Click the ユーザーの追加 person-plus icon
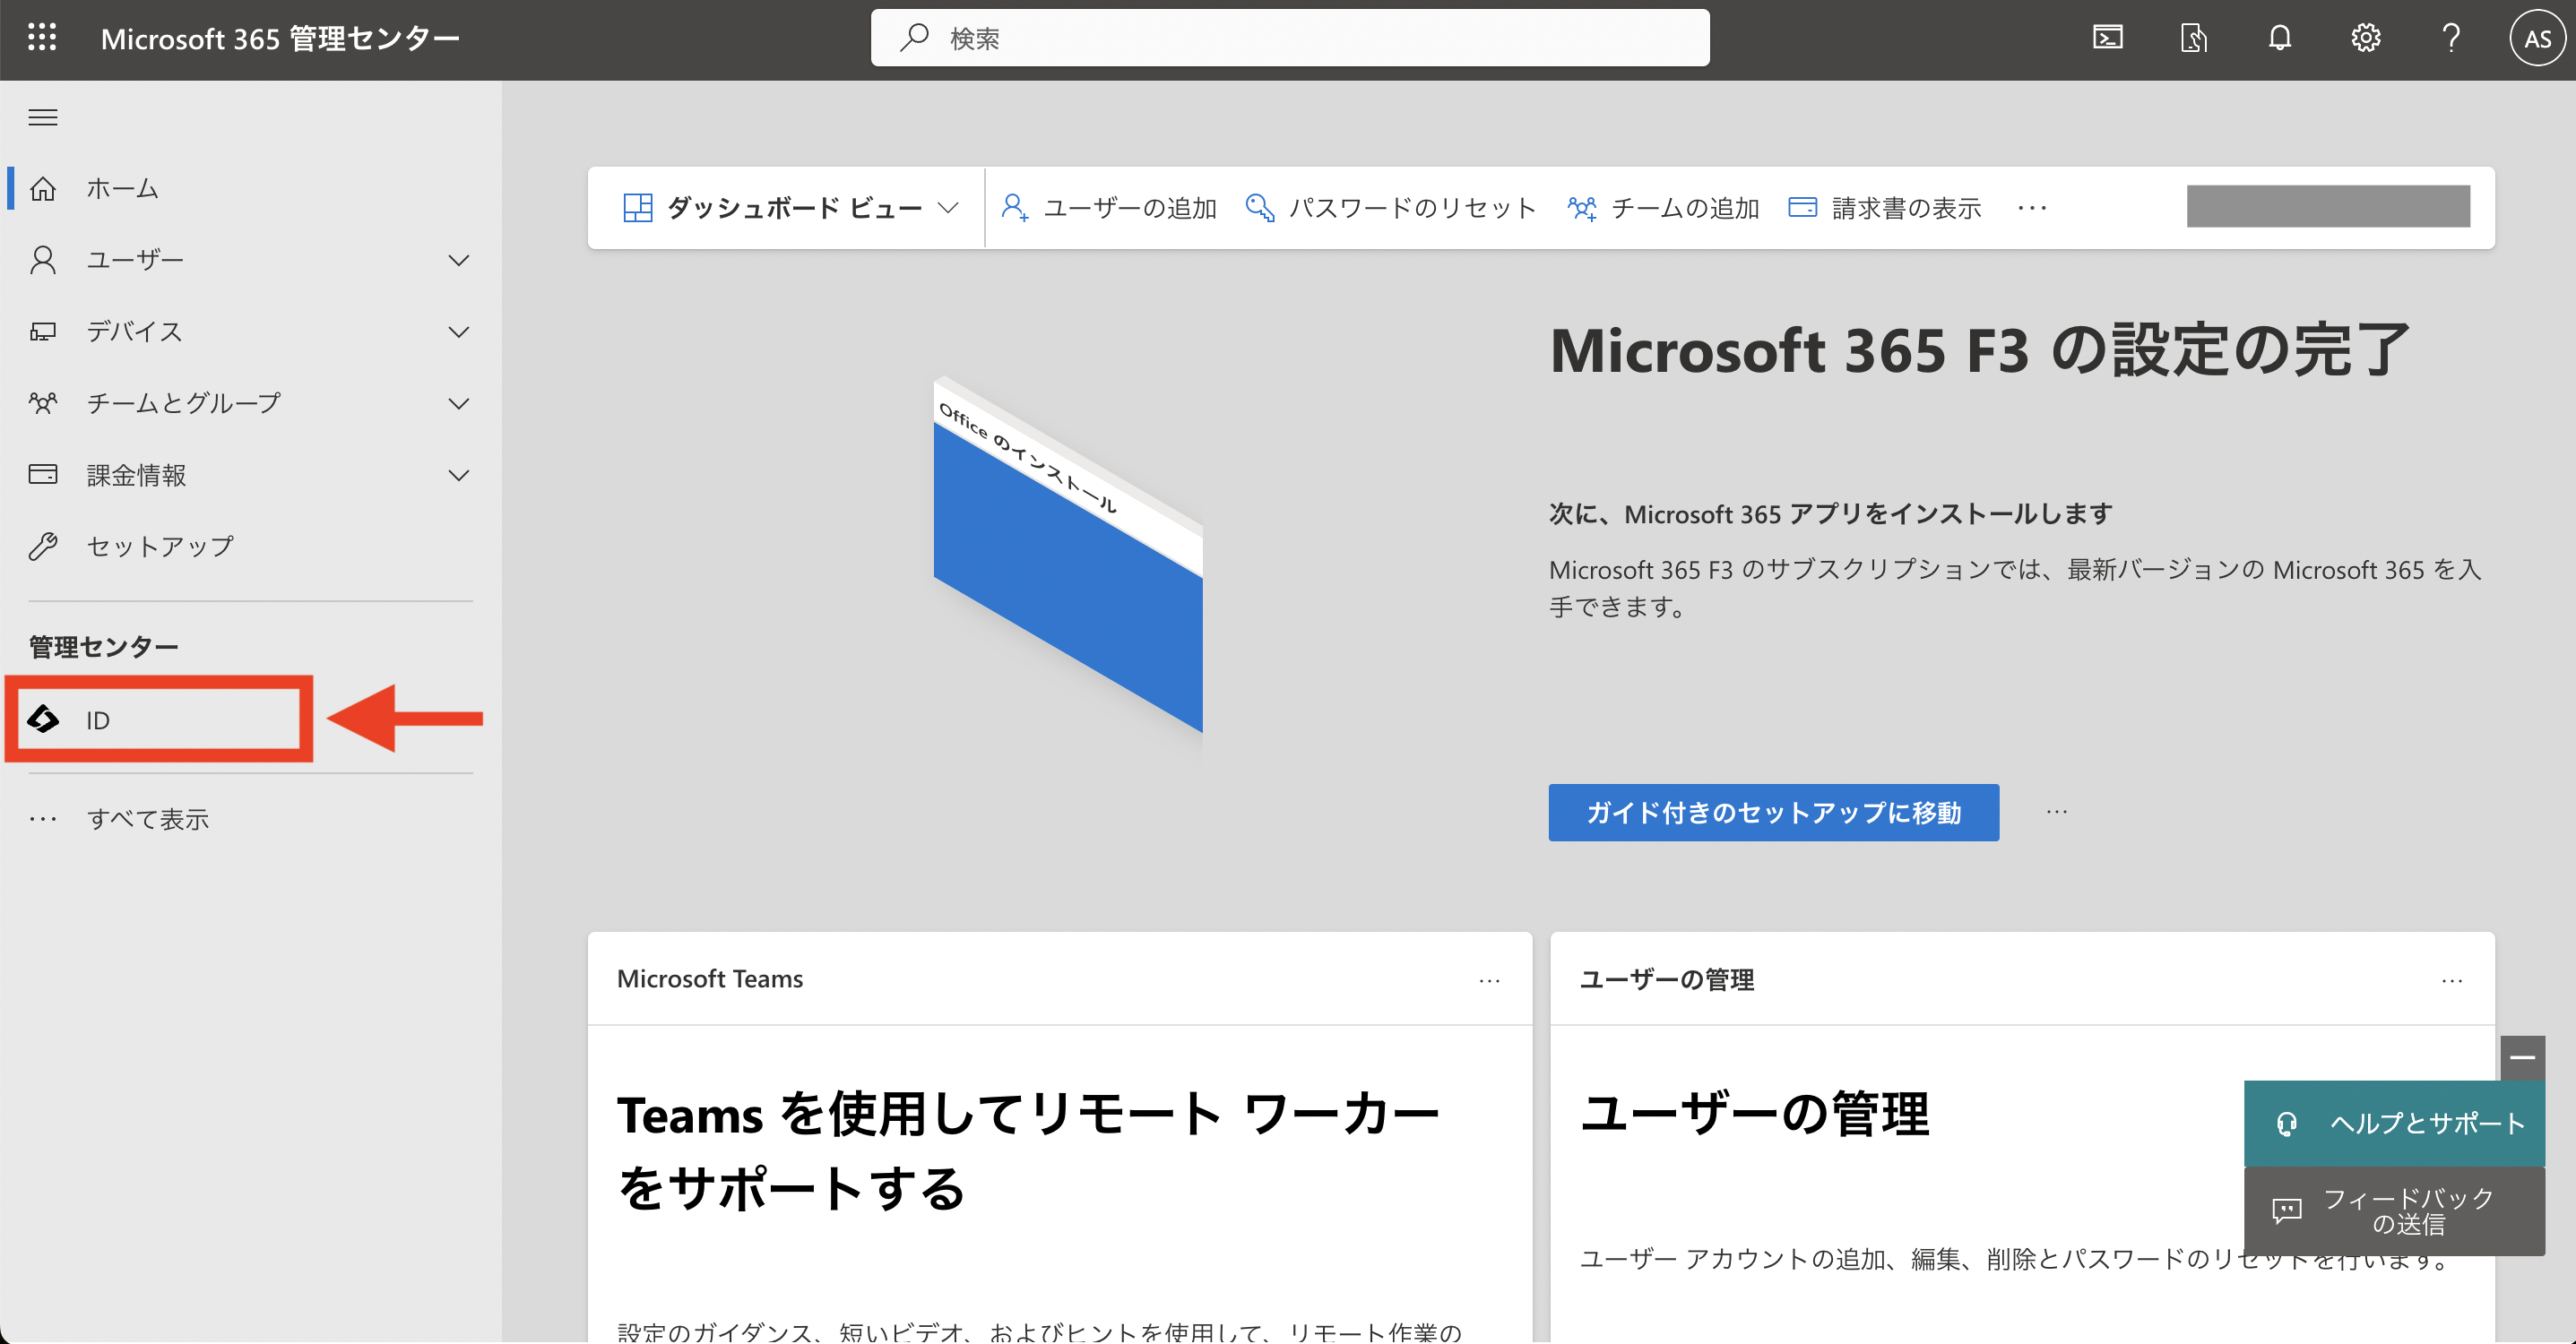The width and height of the screenshot is (2576, 1344). (x=1014, y=208)
